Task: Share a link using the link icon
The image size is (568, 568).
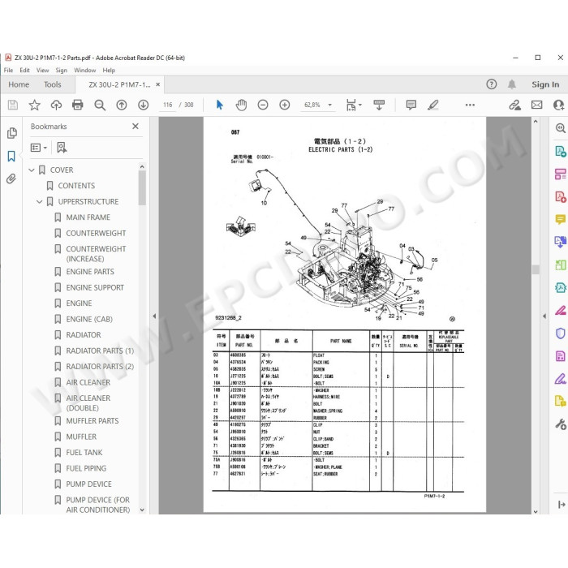Action: [x=514, y=105]
